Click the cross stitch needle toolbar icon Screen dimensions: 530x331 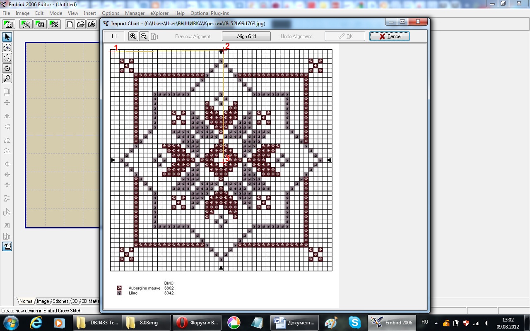click(x=26, y=24)
